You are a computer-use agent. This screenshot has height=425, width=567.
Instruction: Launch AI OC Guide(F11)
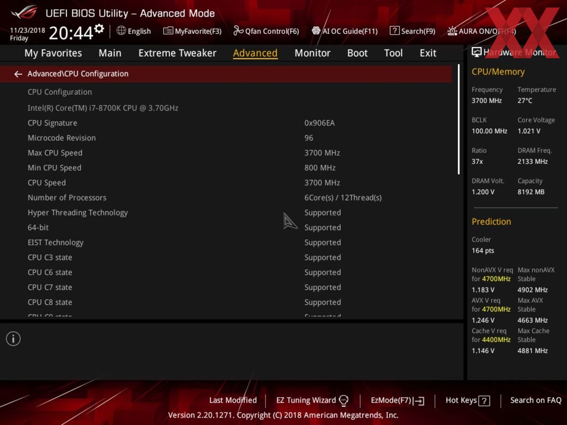(x=345, y=31)
